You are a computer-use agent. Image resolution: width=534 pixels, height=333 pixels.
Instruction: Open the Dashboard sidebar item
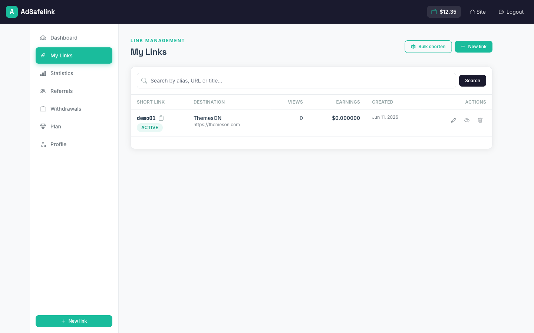point(74,38)
